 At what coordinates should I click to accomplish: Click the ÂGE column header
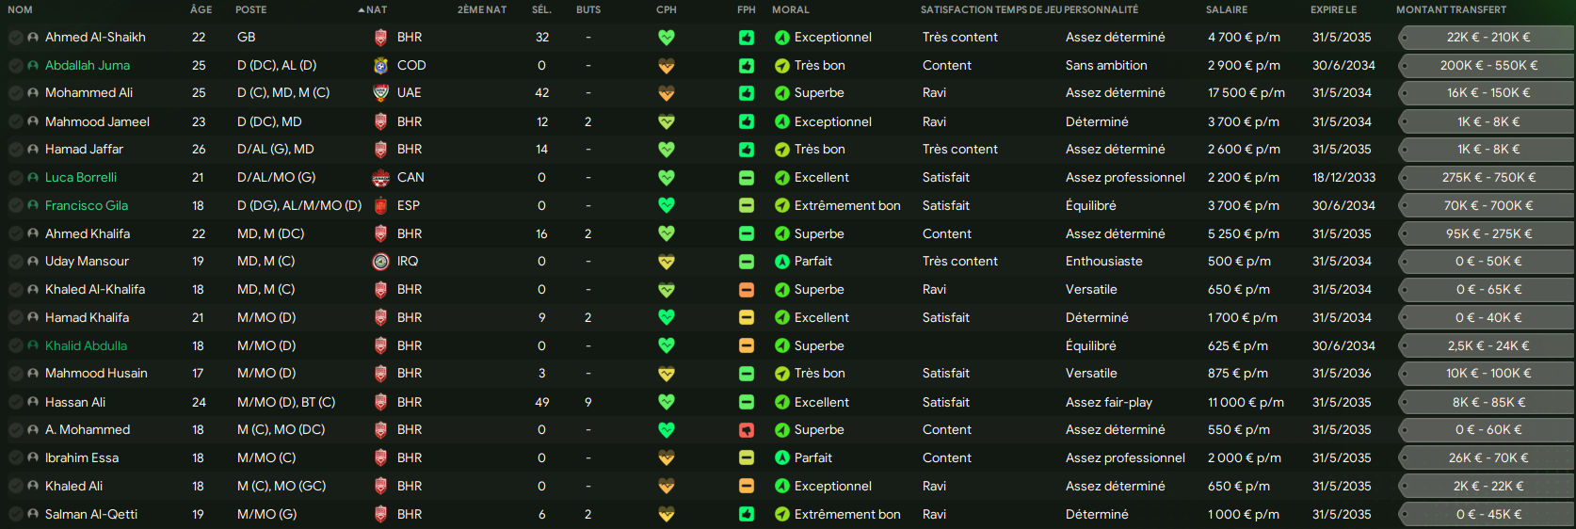201,9
